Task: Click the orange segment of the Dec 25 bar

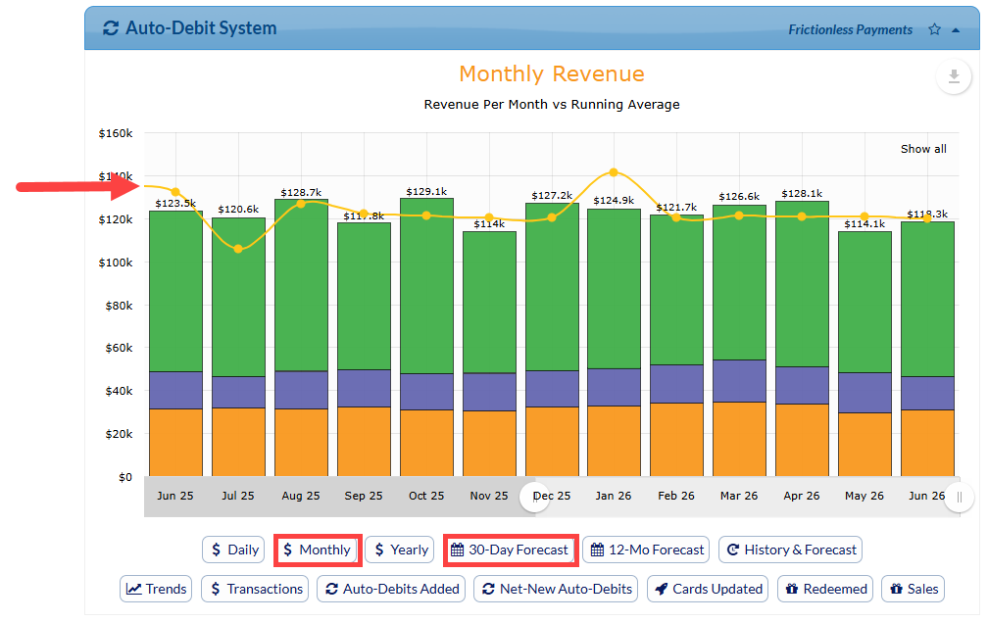Action: point(552,442)
